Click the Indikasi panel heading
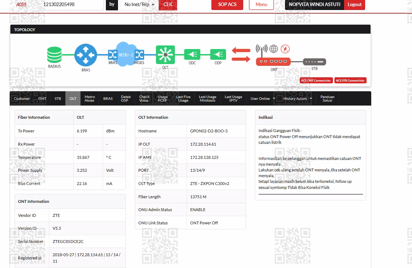Screen dimensions: 412x268 click(x=265, y=117)
